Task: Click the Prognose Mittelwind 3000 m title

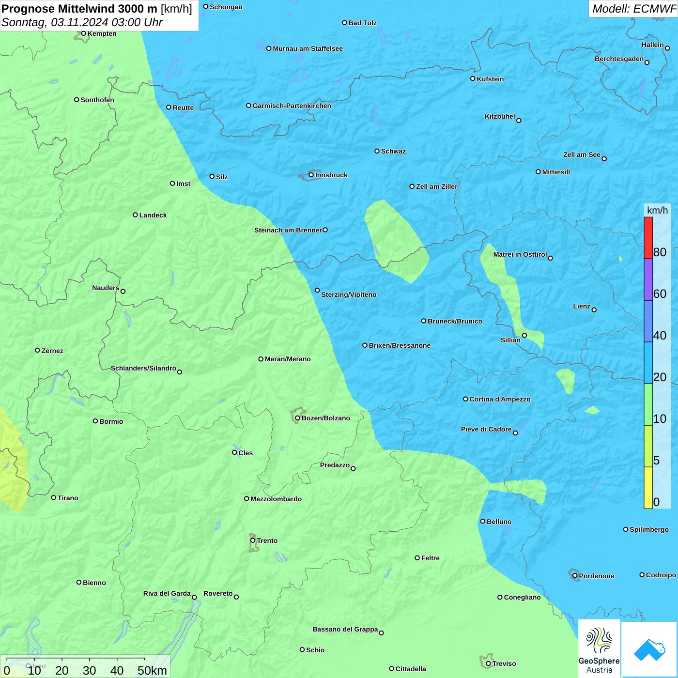Action: click(x=79, y=9)
